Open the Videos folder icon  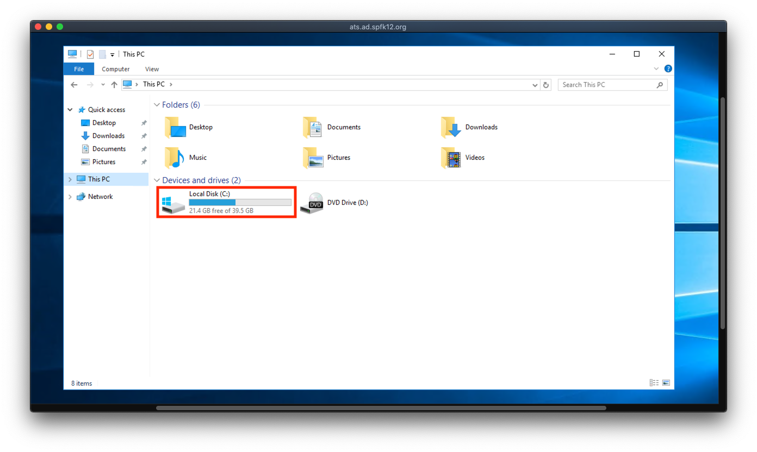pos(451,158)
